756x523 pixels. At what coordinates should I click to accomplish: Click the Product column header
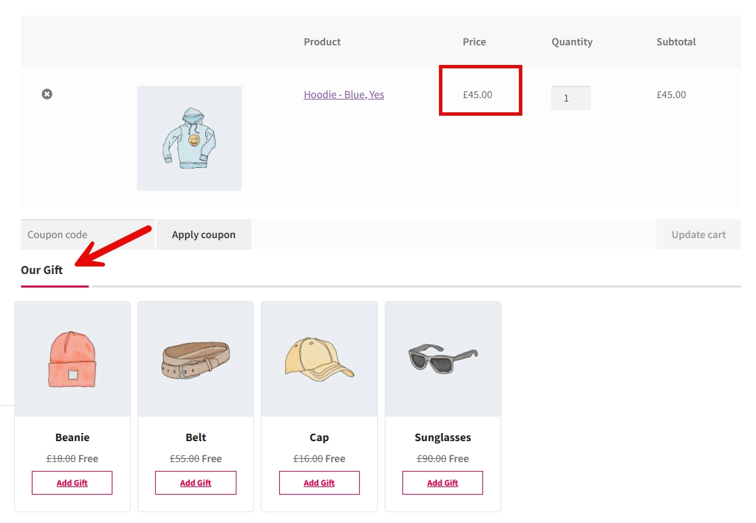coord(322,42)
